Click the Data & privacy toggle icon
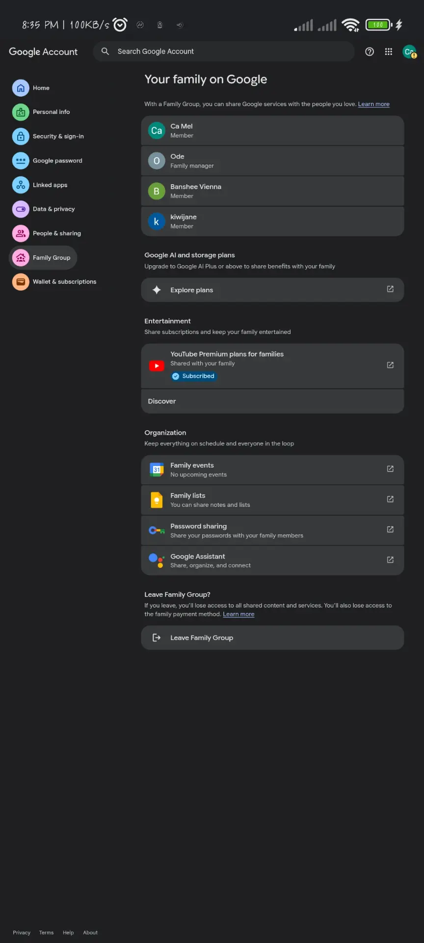Screen dimensions: 424x943 [21, 209]
